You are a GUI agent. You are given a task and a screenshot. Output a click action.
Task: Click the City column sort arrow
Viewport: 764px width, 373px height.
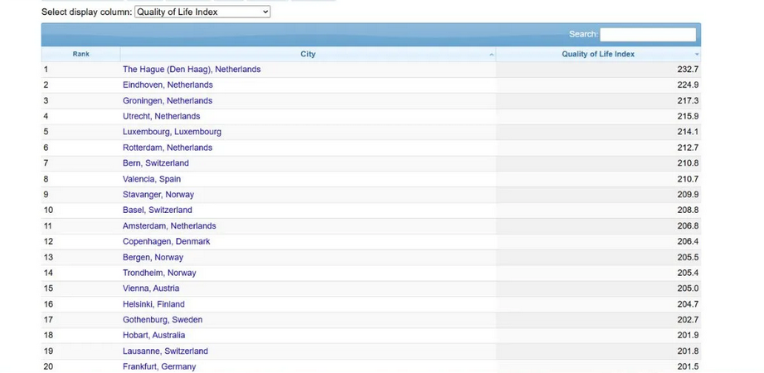[x=491, y=55]
